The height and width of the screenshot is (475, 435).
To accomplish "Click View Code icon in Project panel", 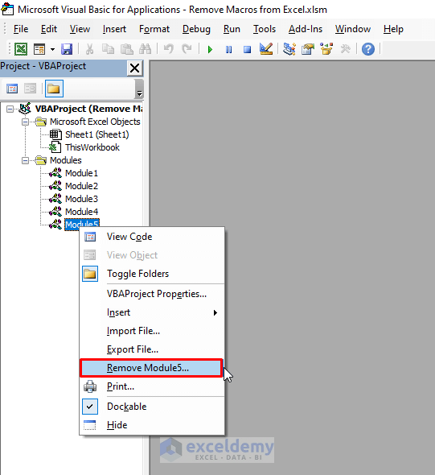I will click(x=12, y=89).
